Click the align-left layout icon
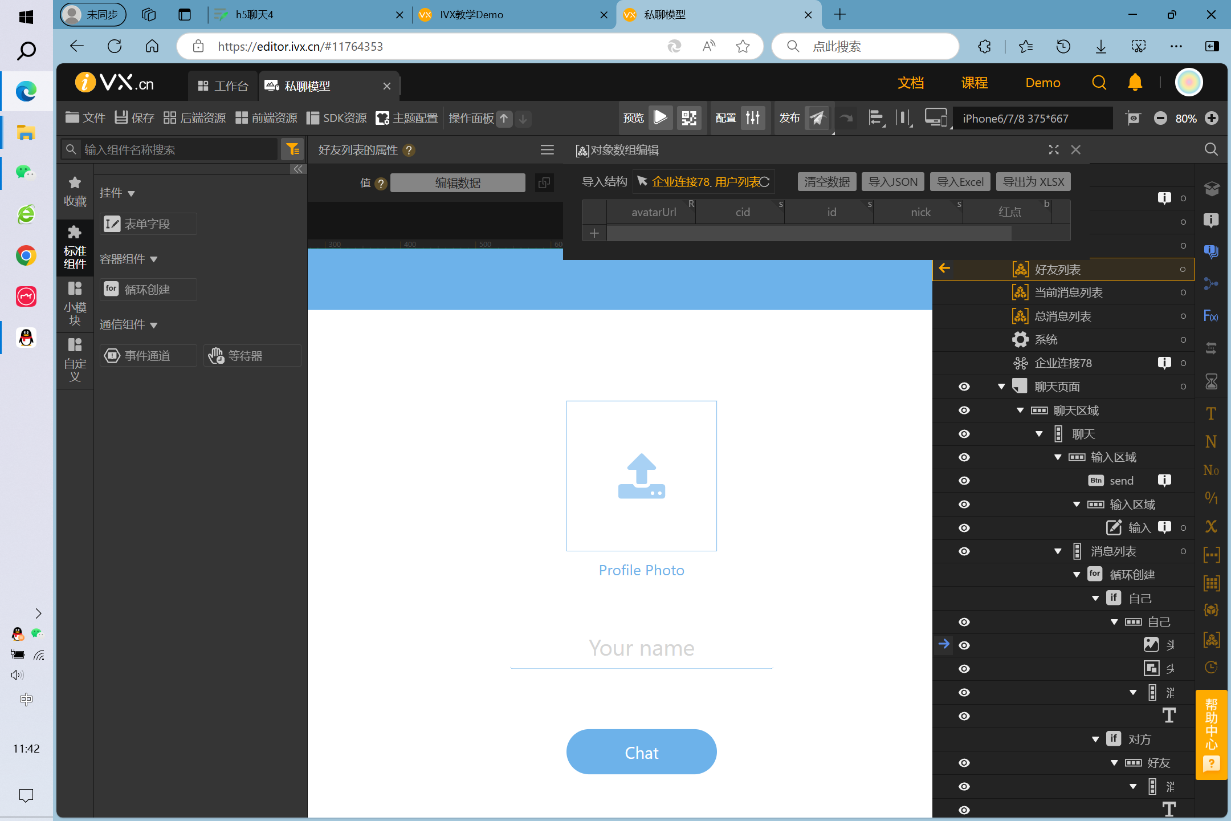Viewport: 1231px width, 821px height. coord(876,118)
